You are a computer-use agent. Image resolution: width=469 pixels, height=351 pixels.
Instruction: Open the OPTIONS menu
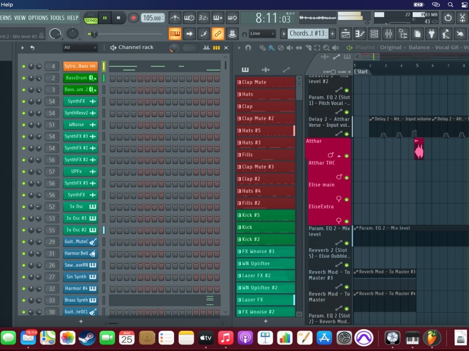click(x=38, y=18)
